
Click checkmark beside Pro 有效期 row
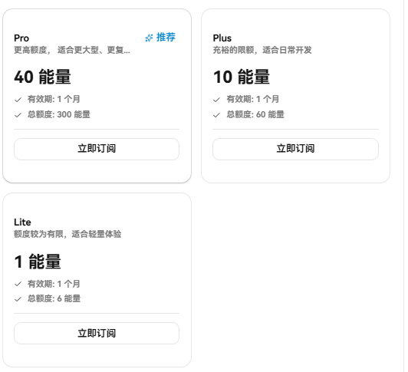[x=18, y=100]
